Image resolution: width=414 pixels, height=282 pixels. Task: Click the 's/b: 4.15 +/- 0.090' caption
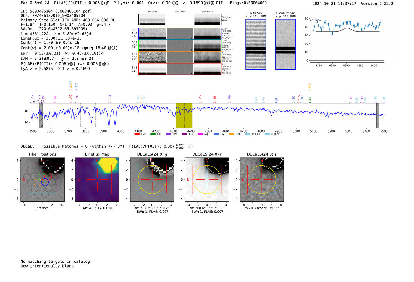(x=97, y=208)
